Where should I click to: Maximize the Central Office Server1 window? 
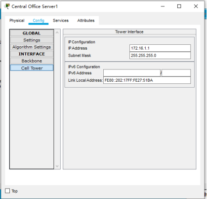click(179, 6)
